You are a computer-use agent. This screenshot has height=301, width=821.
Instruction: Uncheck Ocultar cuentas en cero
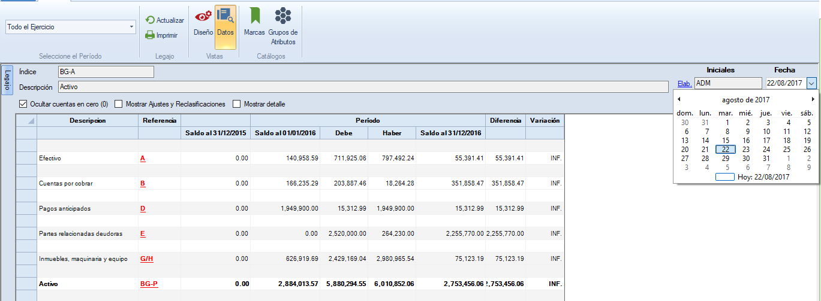23,104
